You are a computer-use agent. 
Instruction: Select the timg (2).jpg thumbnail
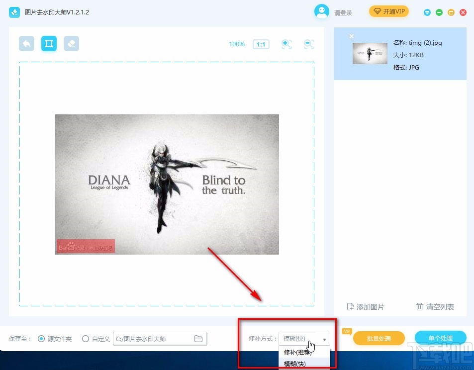point(370,53)
